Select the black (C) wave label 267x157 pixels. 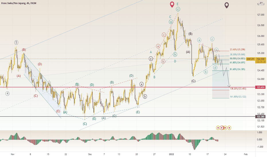(x=193, y=81)
